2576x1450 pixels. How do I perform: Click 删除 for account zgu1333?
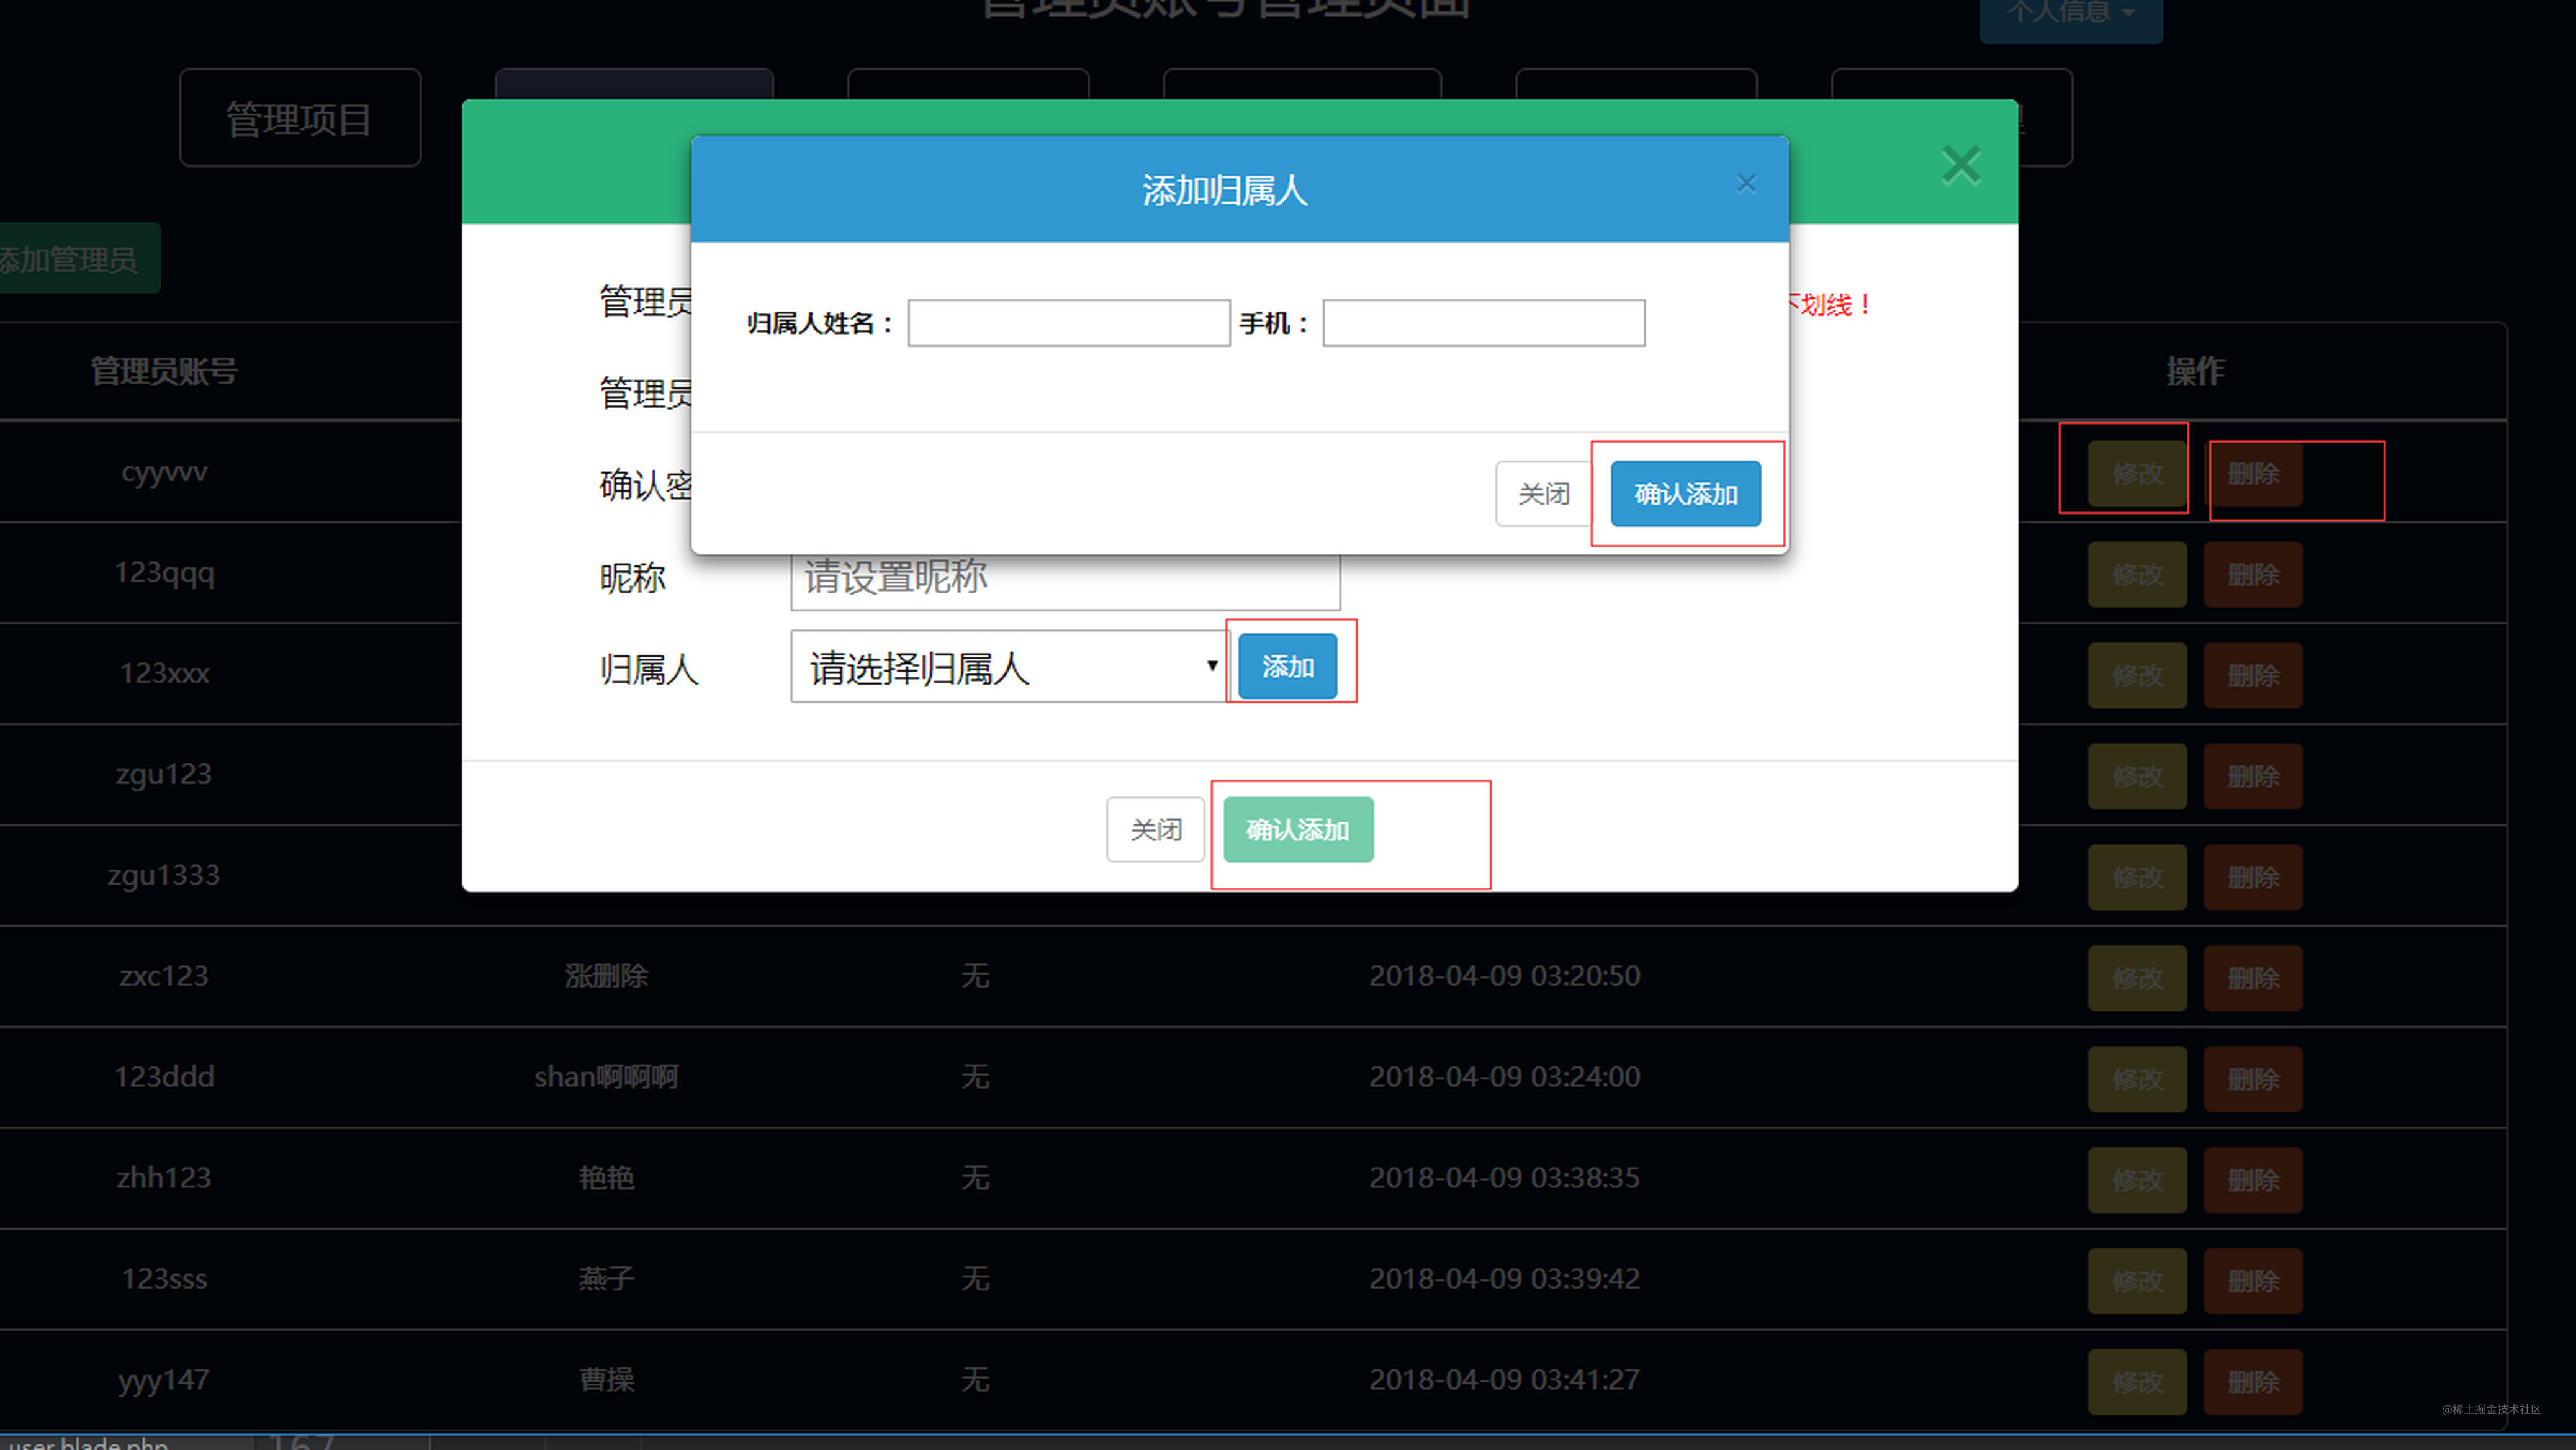(2253, 878)
